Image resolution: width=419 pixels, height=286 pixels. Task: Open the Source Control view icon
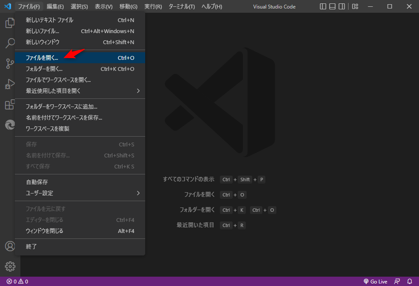pyautogui.click(x=10, y=64)
